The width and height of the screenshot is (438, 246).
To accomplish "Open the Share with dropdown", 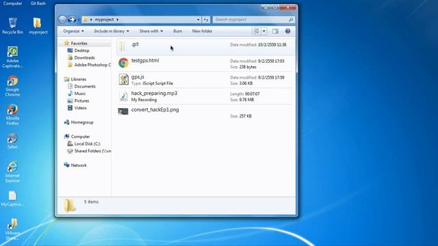I will 151,31.
